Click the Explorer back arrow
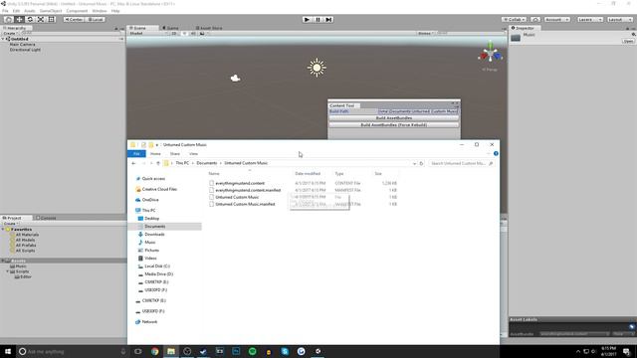The width and height of the screenshot is (637, 358). click(x=133, y=163)
